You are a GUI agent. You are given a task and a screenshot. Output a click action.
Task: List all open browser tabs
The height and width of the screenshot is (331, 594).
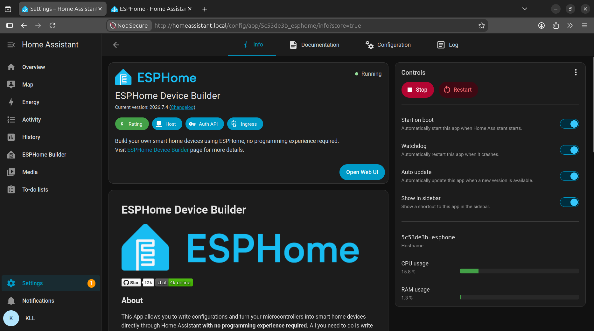525,9
